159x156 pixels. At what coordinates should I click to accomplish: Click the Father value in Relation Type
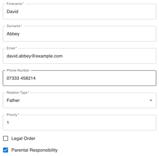pos(13,101)
